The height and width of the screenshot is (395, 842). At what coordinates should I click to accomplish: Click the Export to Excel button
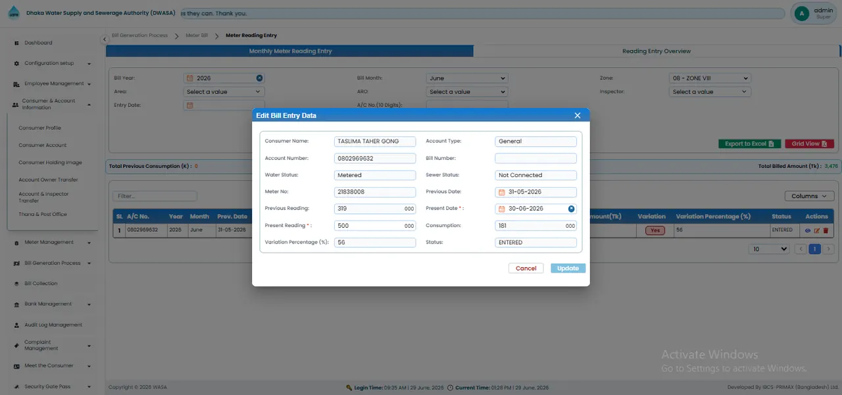point(750,144)
